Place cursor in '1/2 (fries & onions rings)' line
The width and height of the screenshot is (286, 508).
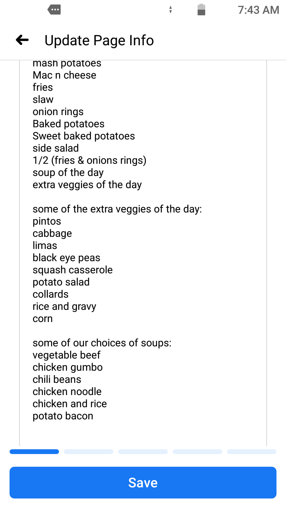89,161
